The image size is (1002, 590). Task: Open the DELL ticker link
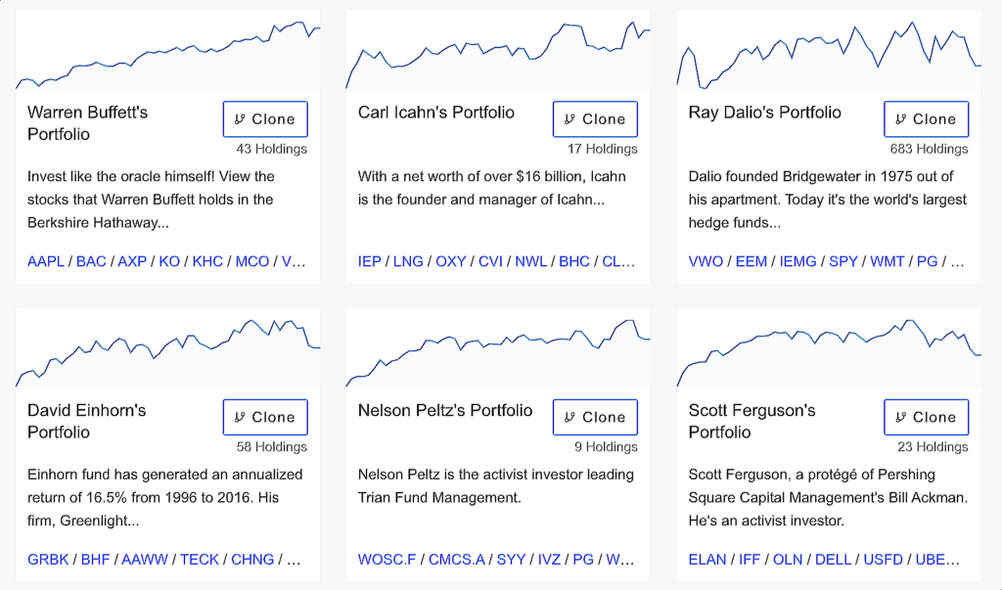pos(832,560)
